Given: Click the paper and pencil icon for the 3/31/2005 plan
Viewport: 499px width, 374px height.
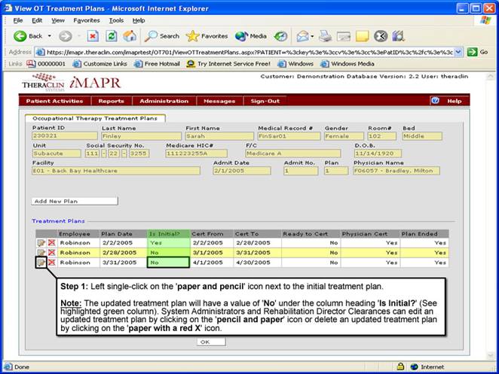Looking at the screenshot, I should [x=41, y=263].
